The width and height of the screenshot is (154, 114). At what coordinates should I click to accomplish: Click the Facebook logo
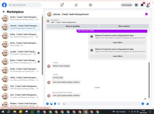point(4,5)
